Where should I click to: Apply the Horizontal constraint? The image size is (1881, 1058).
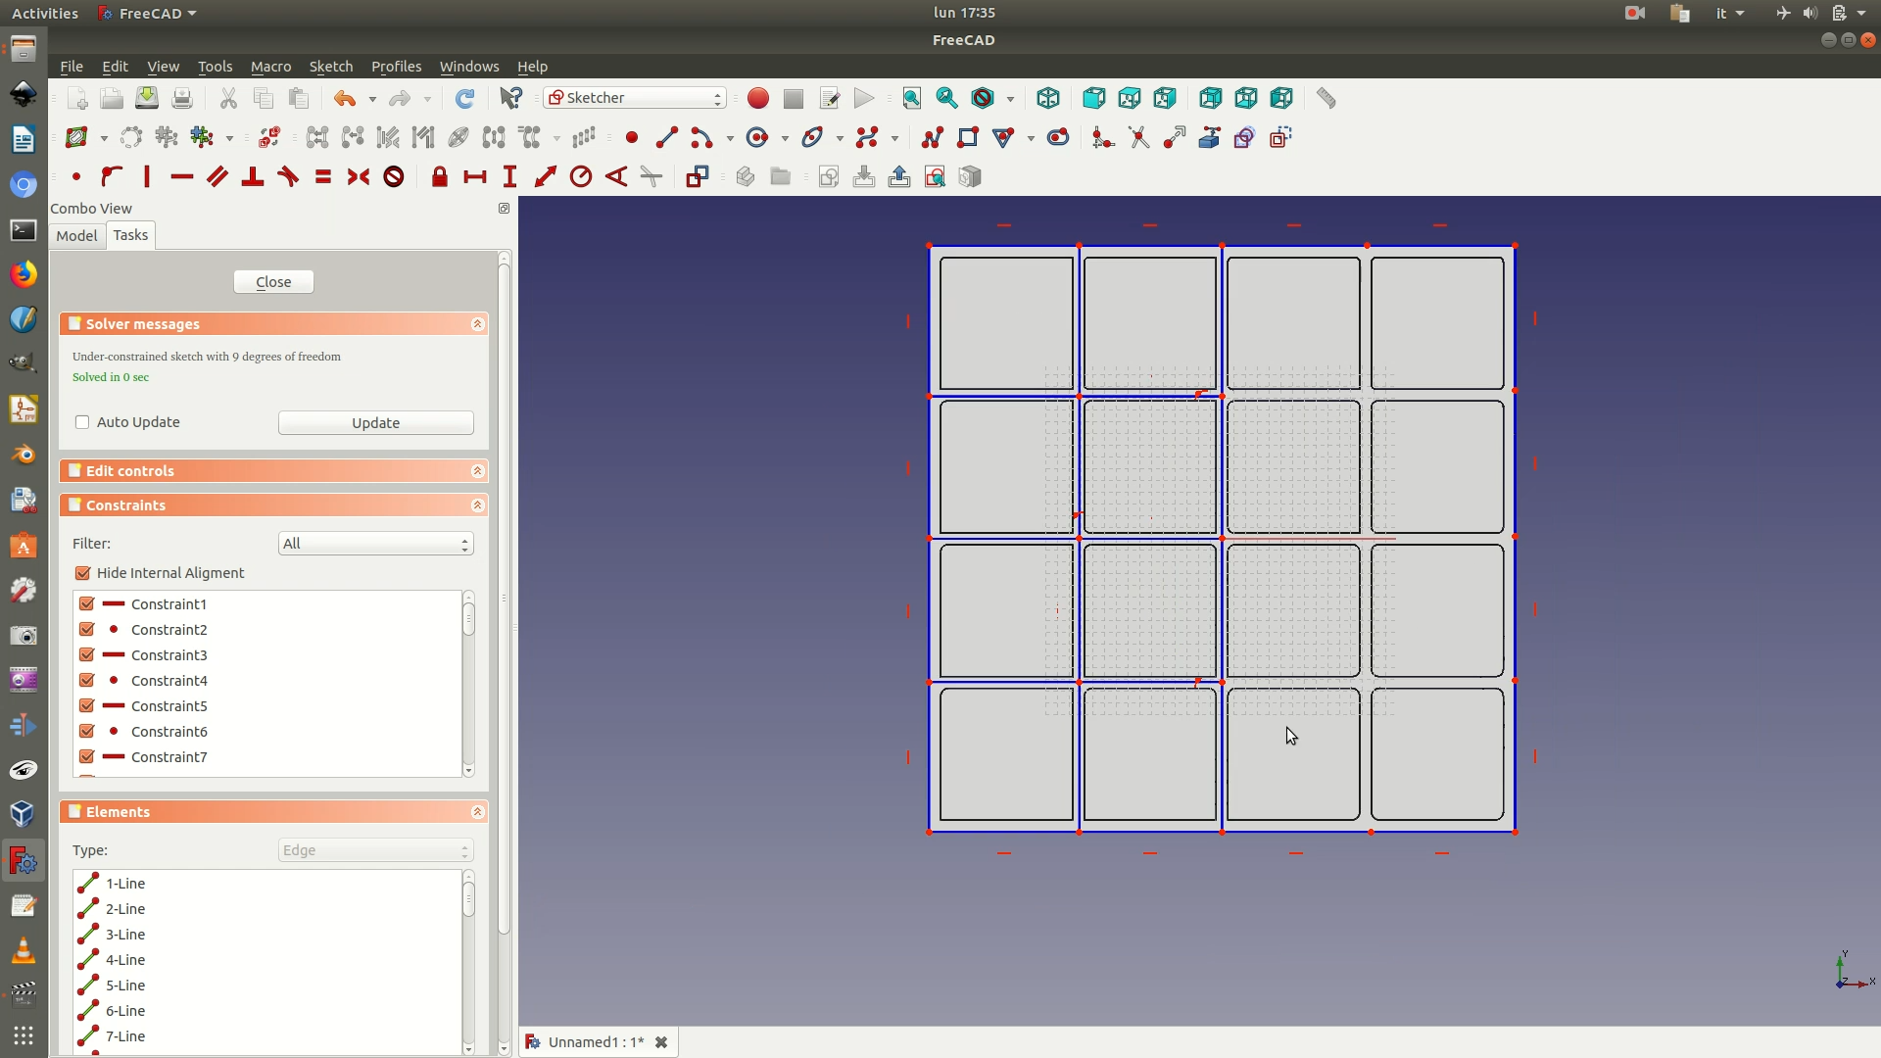pos(182,177)
